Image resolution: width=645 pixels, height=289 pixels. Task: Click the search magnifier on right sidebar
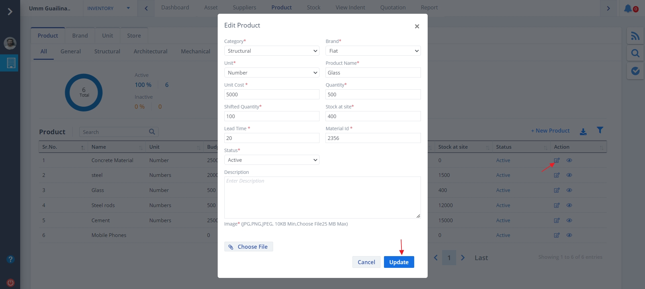click(x=635, y=53)
